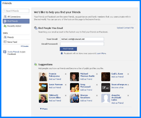The width and height of the screenshot is (141, 118).
Task: Click the + Create list link
Action: tap(25, 46)
